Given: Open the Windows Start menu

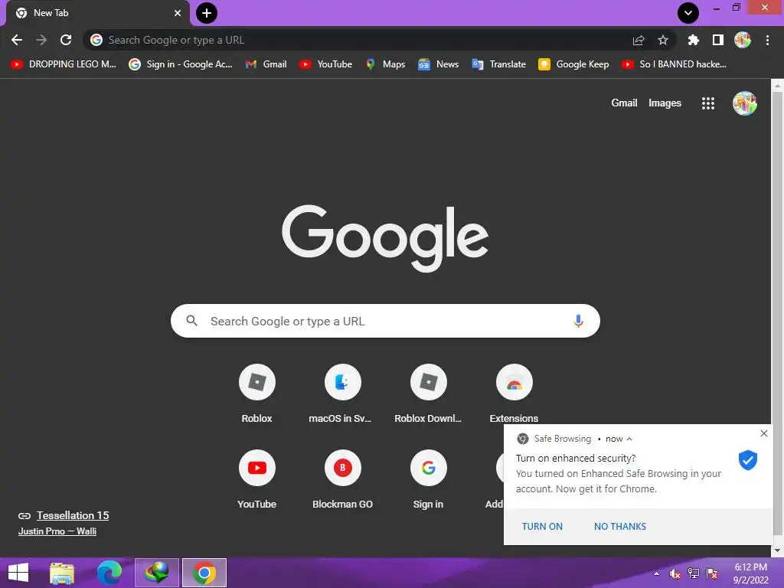Looking at the screenshot, I should 18,573.
